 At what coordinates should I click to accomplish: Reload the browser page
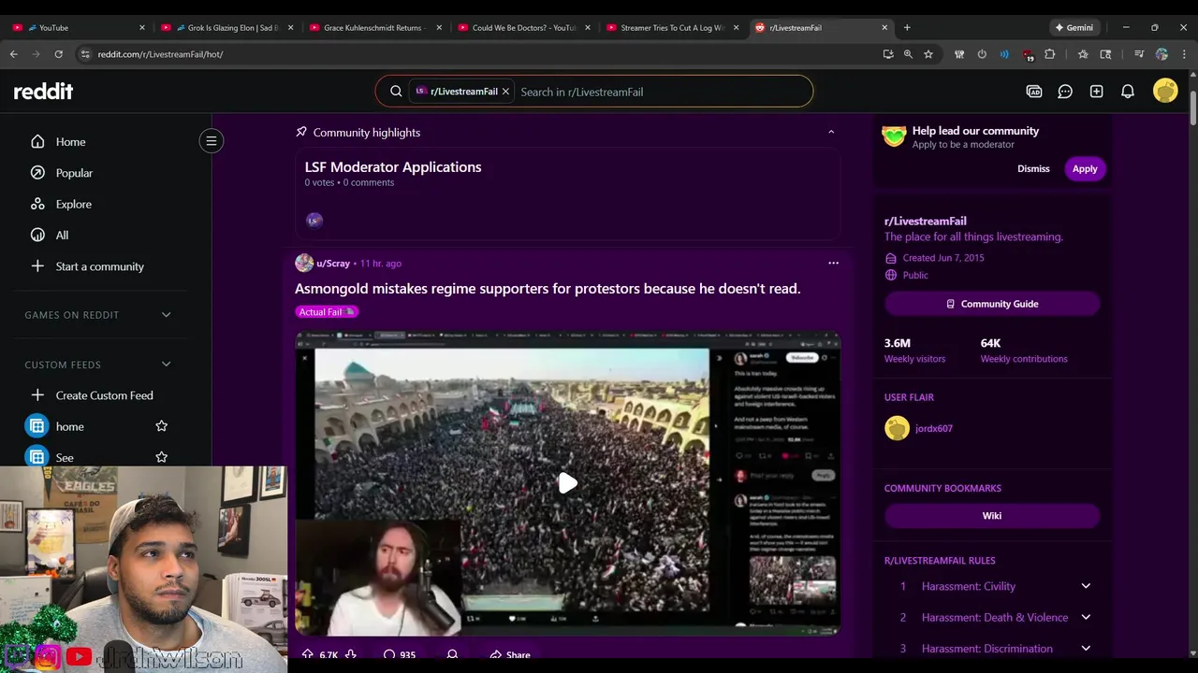pyautogui.click(x=58, y=54)
